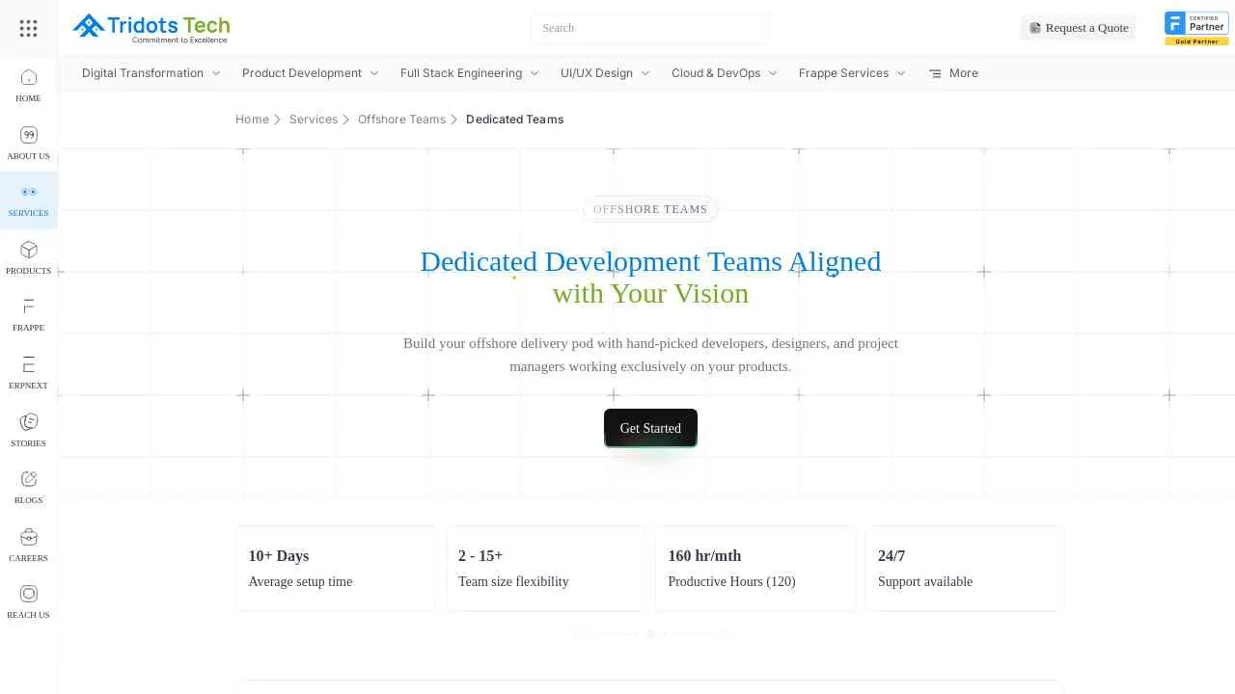Open Reach Us in the sidebar
This screenshot has width=1235, height=694.
point(28,601)
